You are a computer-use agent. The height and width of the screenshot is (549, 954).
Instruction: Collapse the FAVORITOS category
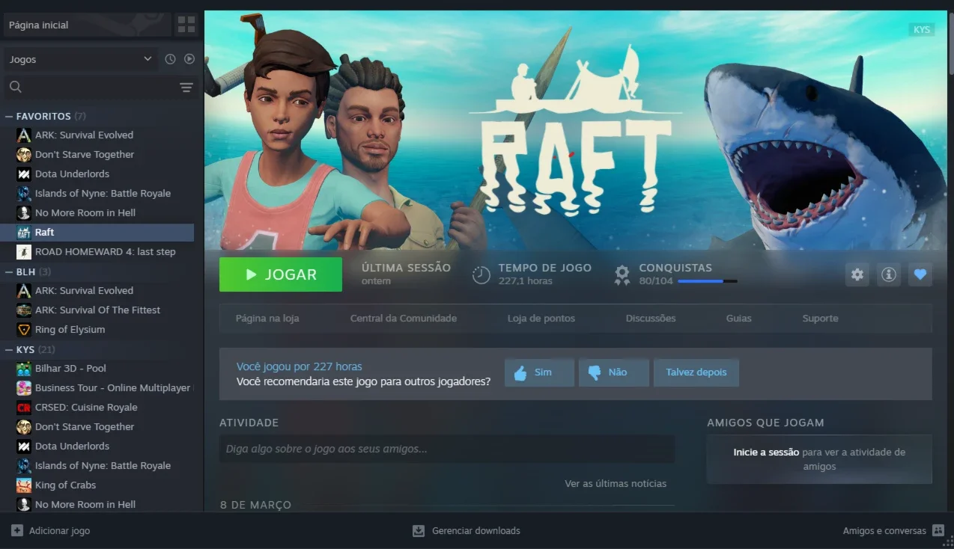coord(9,117)
